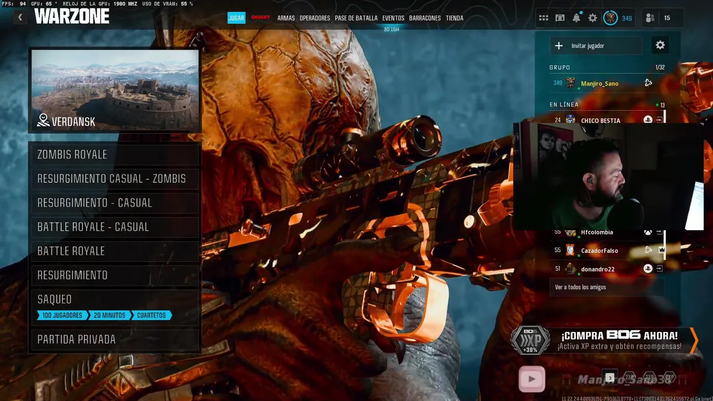Open the notifications bell

[577, 18]
